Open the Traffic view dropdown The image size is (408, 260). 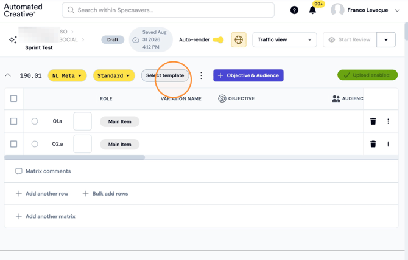tap(284, 39)
